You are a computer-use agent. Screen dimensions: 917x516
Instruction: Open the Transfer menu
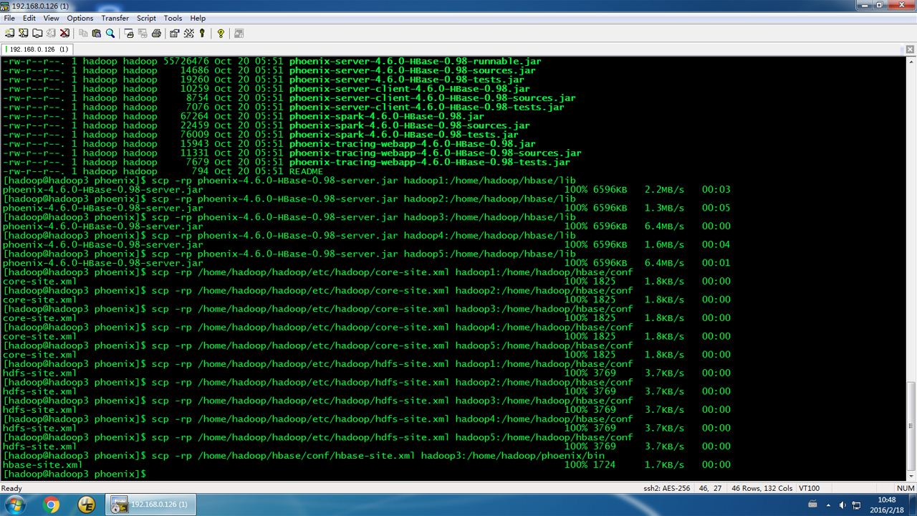click(115, 18)
